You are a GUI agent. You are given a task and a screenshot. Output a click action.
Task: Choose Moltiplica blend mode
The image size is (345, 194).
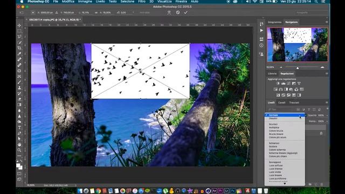(x=274, y=128)
